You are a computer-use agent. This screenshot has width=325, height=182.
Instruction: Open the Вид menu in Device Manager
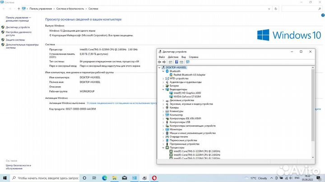coord(184,57)
